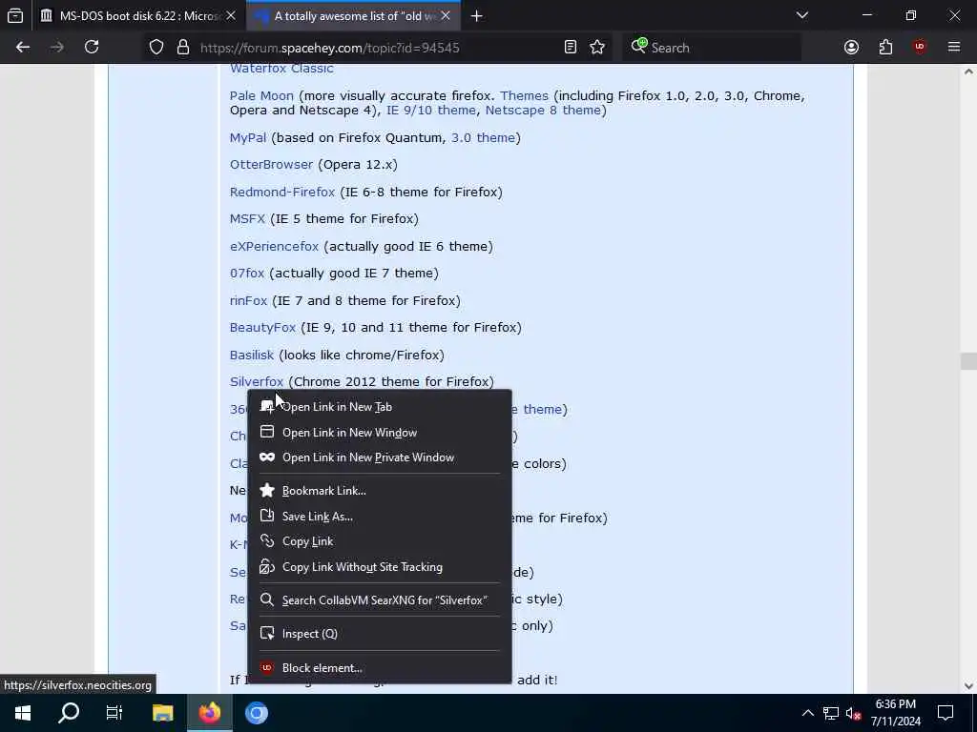Reload the current page
Image resolution: width=977 pixels, height=732 pixels.
(x=92, y=48)
